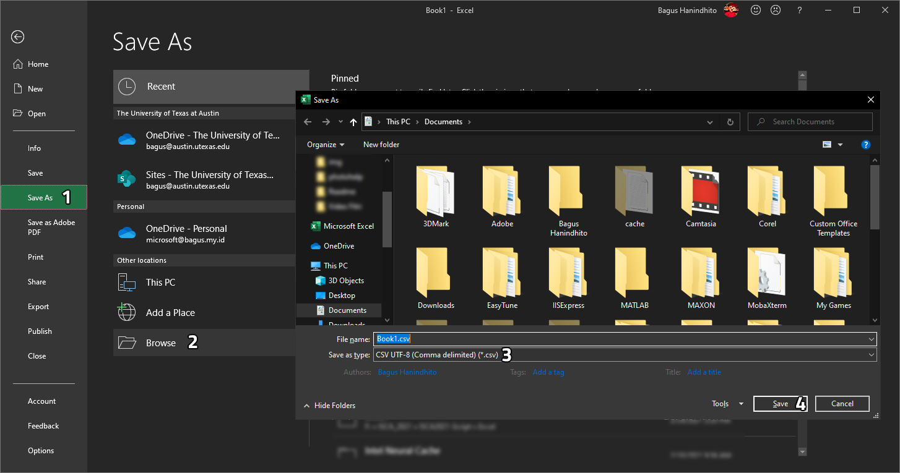Select Sites - The University of Texas location

point(204,180)
